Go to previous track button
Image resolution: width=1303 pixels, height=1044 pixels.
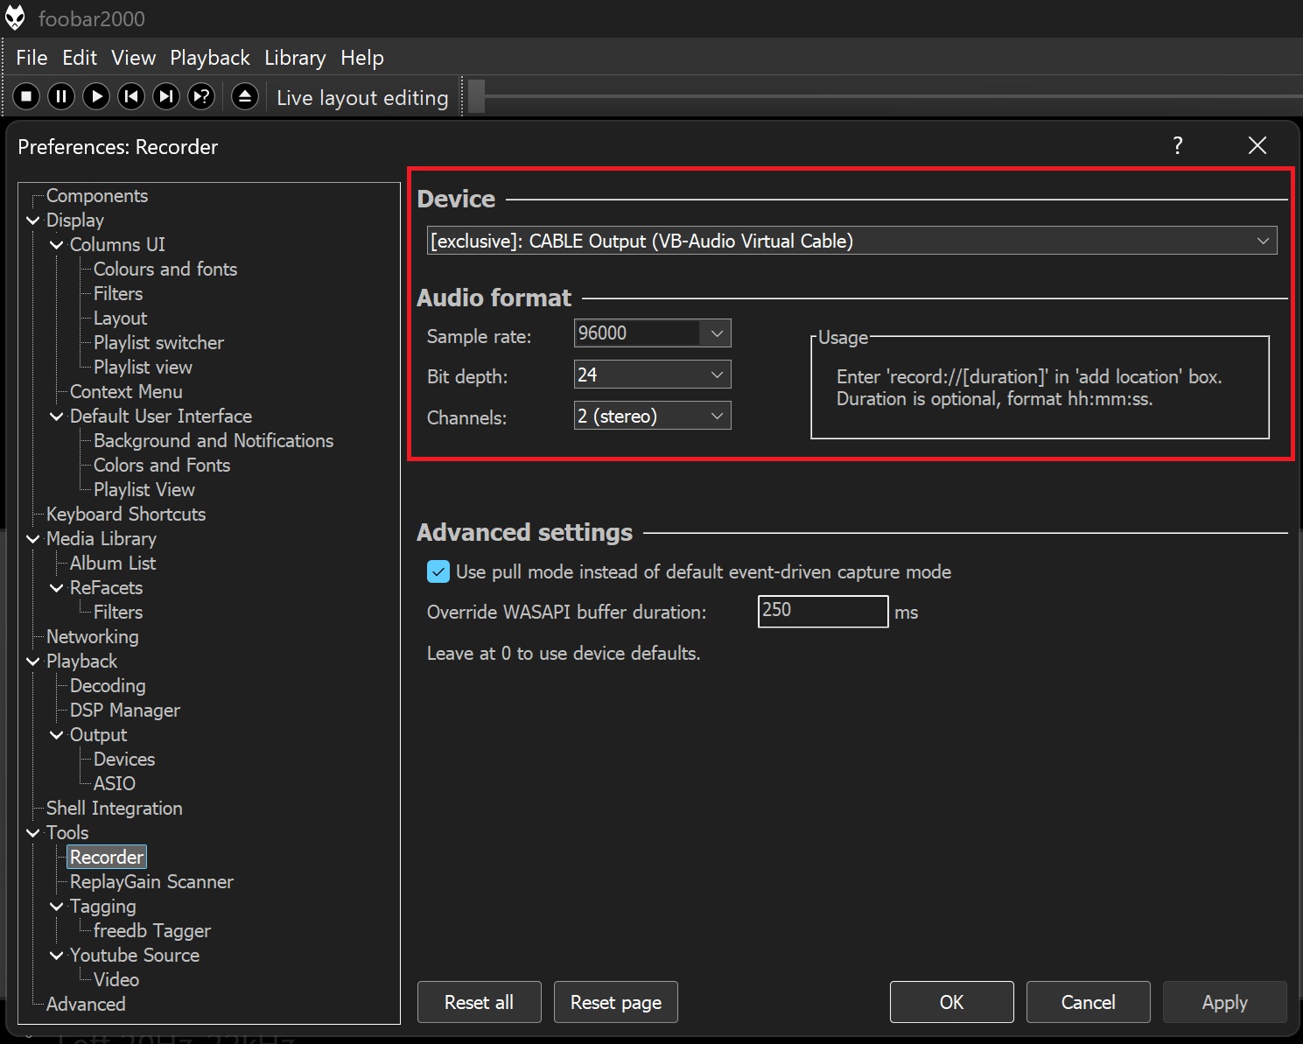point(131,96)
